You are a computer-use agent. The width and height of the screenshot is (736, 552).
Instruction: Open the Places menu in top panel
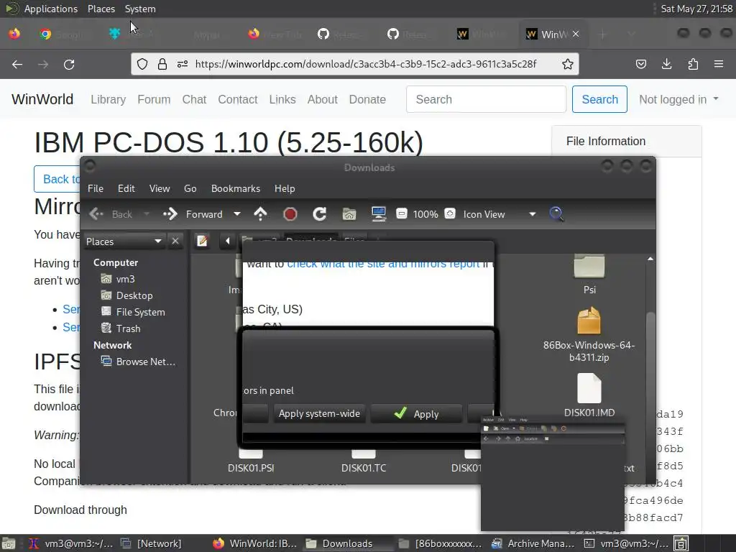(101, 9)
